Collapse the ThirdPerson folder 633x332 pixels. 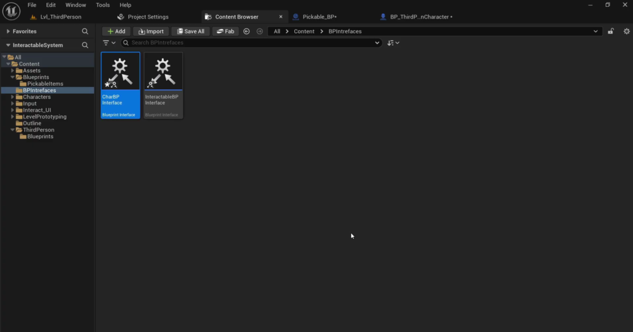[x=12, y=130]
